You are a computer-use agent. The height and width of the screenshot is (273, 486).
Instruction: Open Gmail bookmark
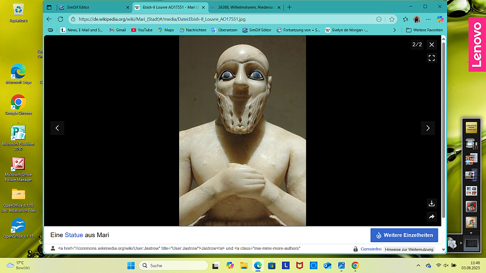117,30
